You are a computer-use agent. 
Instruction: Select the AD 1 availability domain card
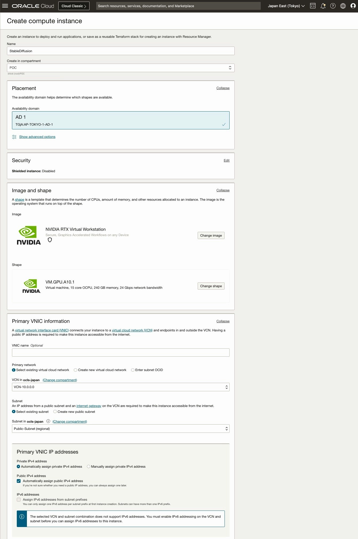(121, 120)
